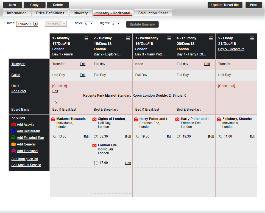Open the Monday day menu icon

[86, 38]
